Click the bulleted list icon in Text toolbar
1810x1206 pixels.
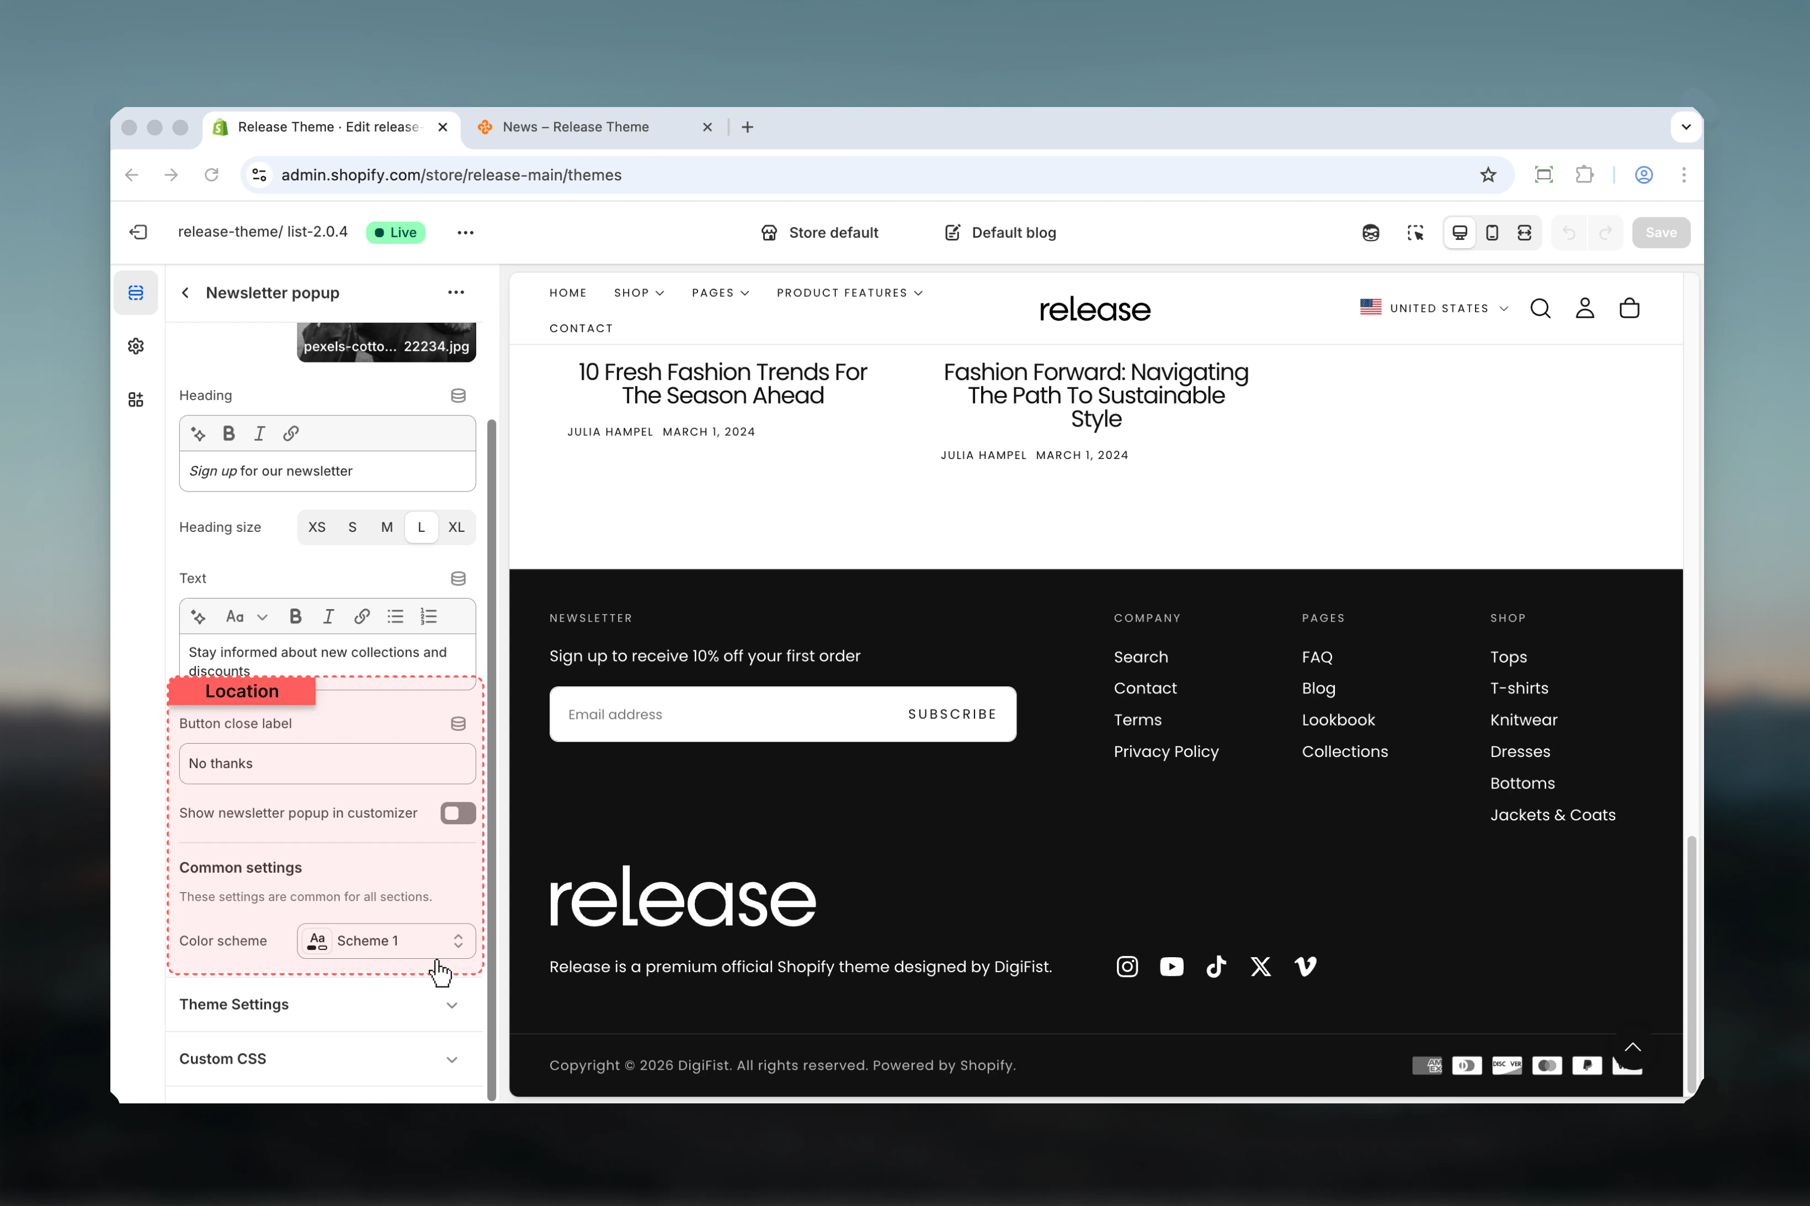[395, 617]
